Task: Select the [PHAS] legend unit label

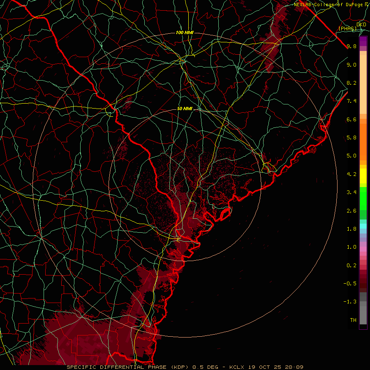Action: click(347, 28)
